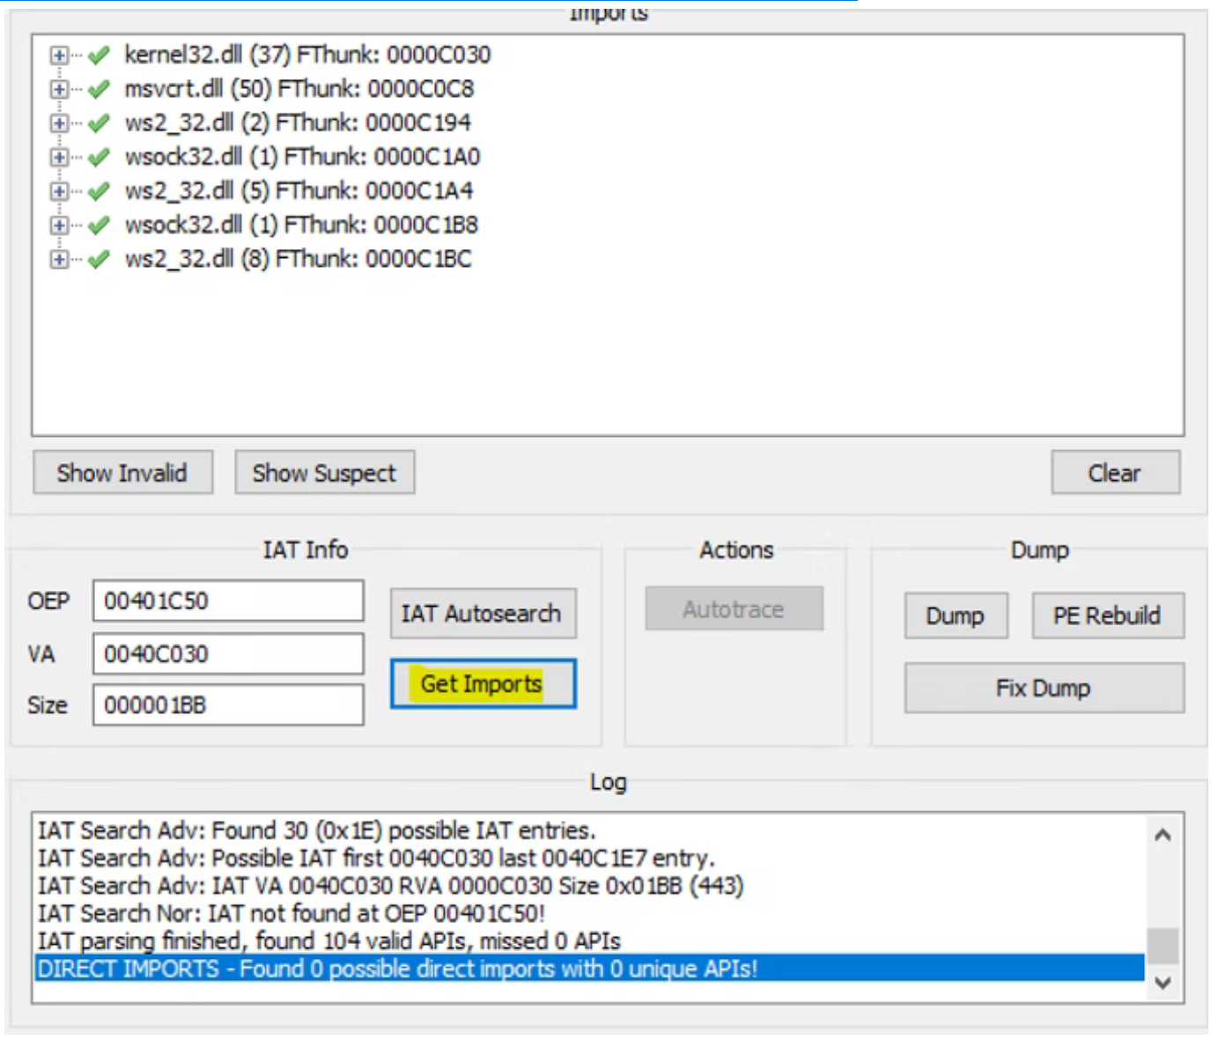Click green checkmark icon beside kernel32.dll
This screenshot has width=1218, height=1040.
[99, 55]
